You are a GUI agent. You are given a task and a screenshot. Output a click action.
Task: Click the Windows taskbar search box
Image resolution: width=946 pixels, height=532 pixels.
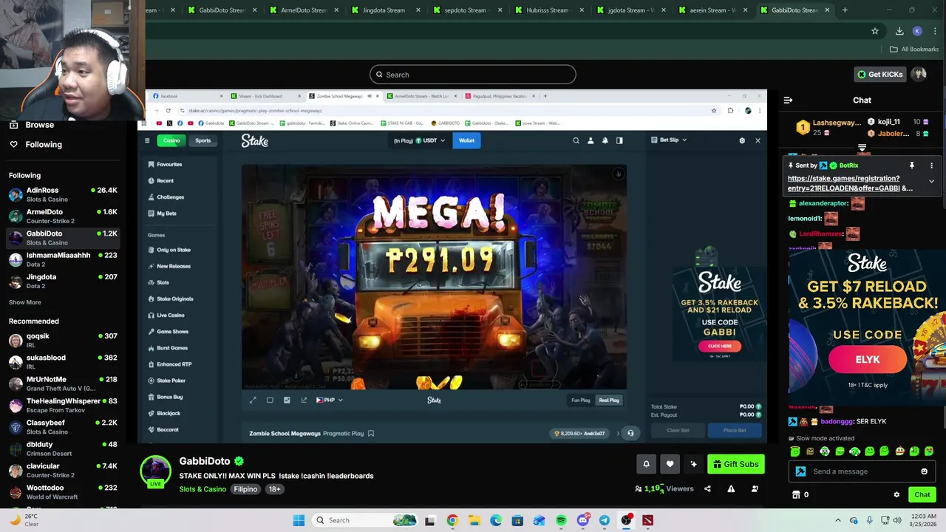pyautogui.click(x=364, y=520)
